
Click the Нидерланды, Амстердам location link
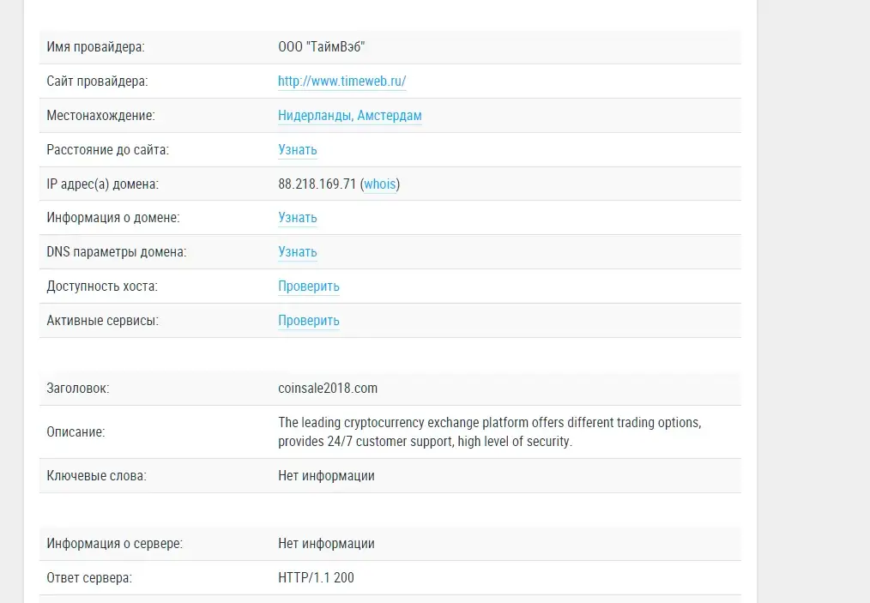pyautogui.click(x=349, y=116)
